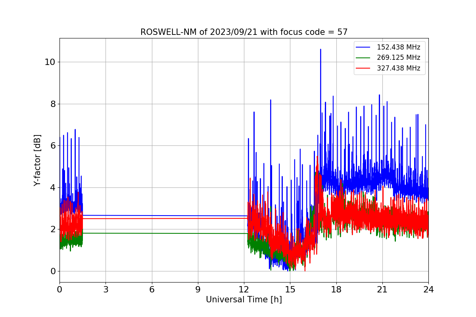Click the green legend line sample
Screen dimensions: 476x317
click(363, 58)
